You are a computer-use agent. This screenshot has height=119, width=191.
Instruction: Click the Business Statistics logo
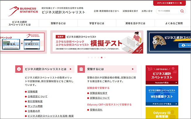coord(23,11)
